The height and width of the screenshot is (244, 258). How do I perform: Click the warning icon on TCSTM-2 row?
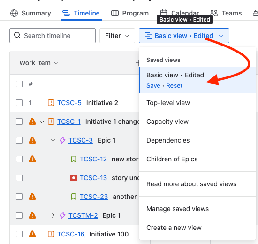32,215
